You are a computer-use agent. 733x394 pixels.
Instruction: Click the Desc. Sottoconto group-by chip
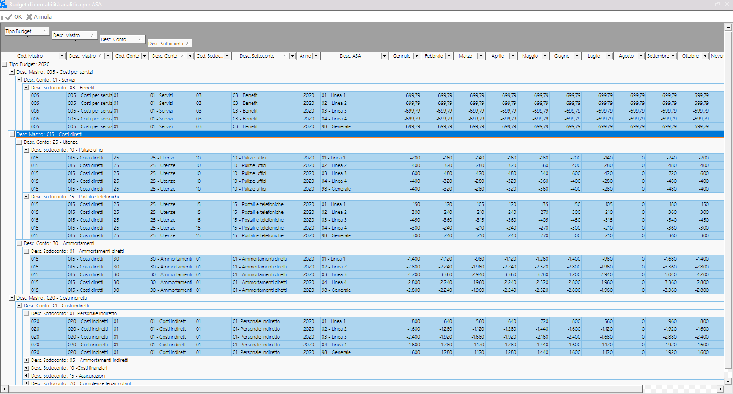point(170,44)
